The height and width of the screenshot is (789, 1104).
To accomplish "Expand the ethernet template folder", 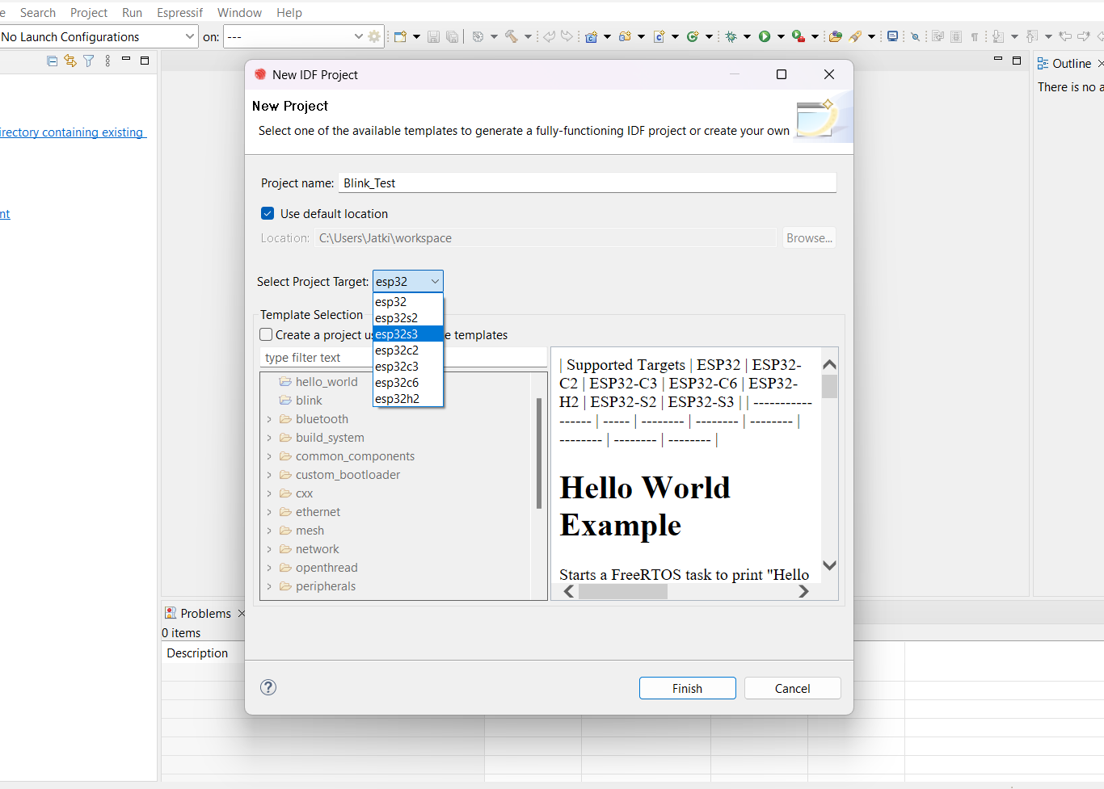I will pyautogui.click(x=269, y=512).
